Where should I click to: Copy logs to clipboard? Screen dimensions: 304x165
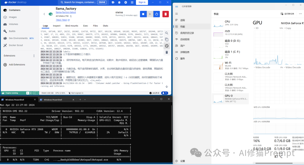click(167, 39)
